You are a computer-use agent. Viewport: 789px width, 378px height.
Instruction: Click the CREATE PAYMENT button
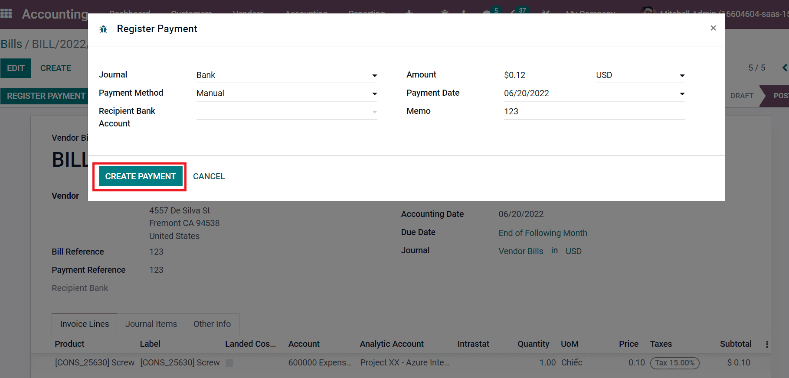[141, 177]
